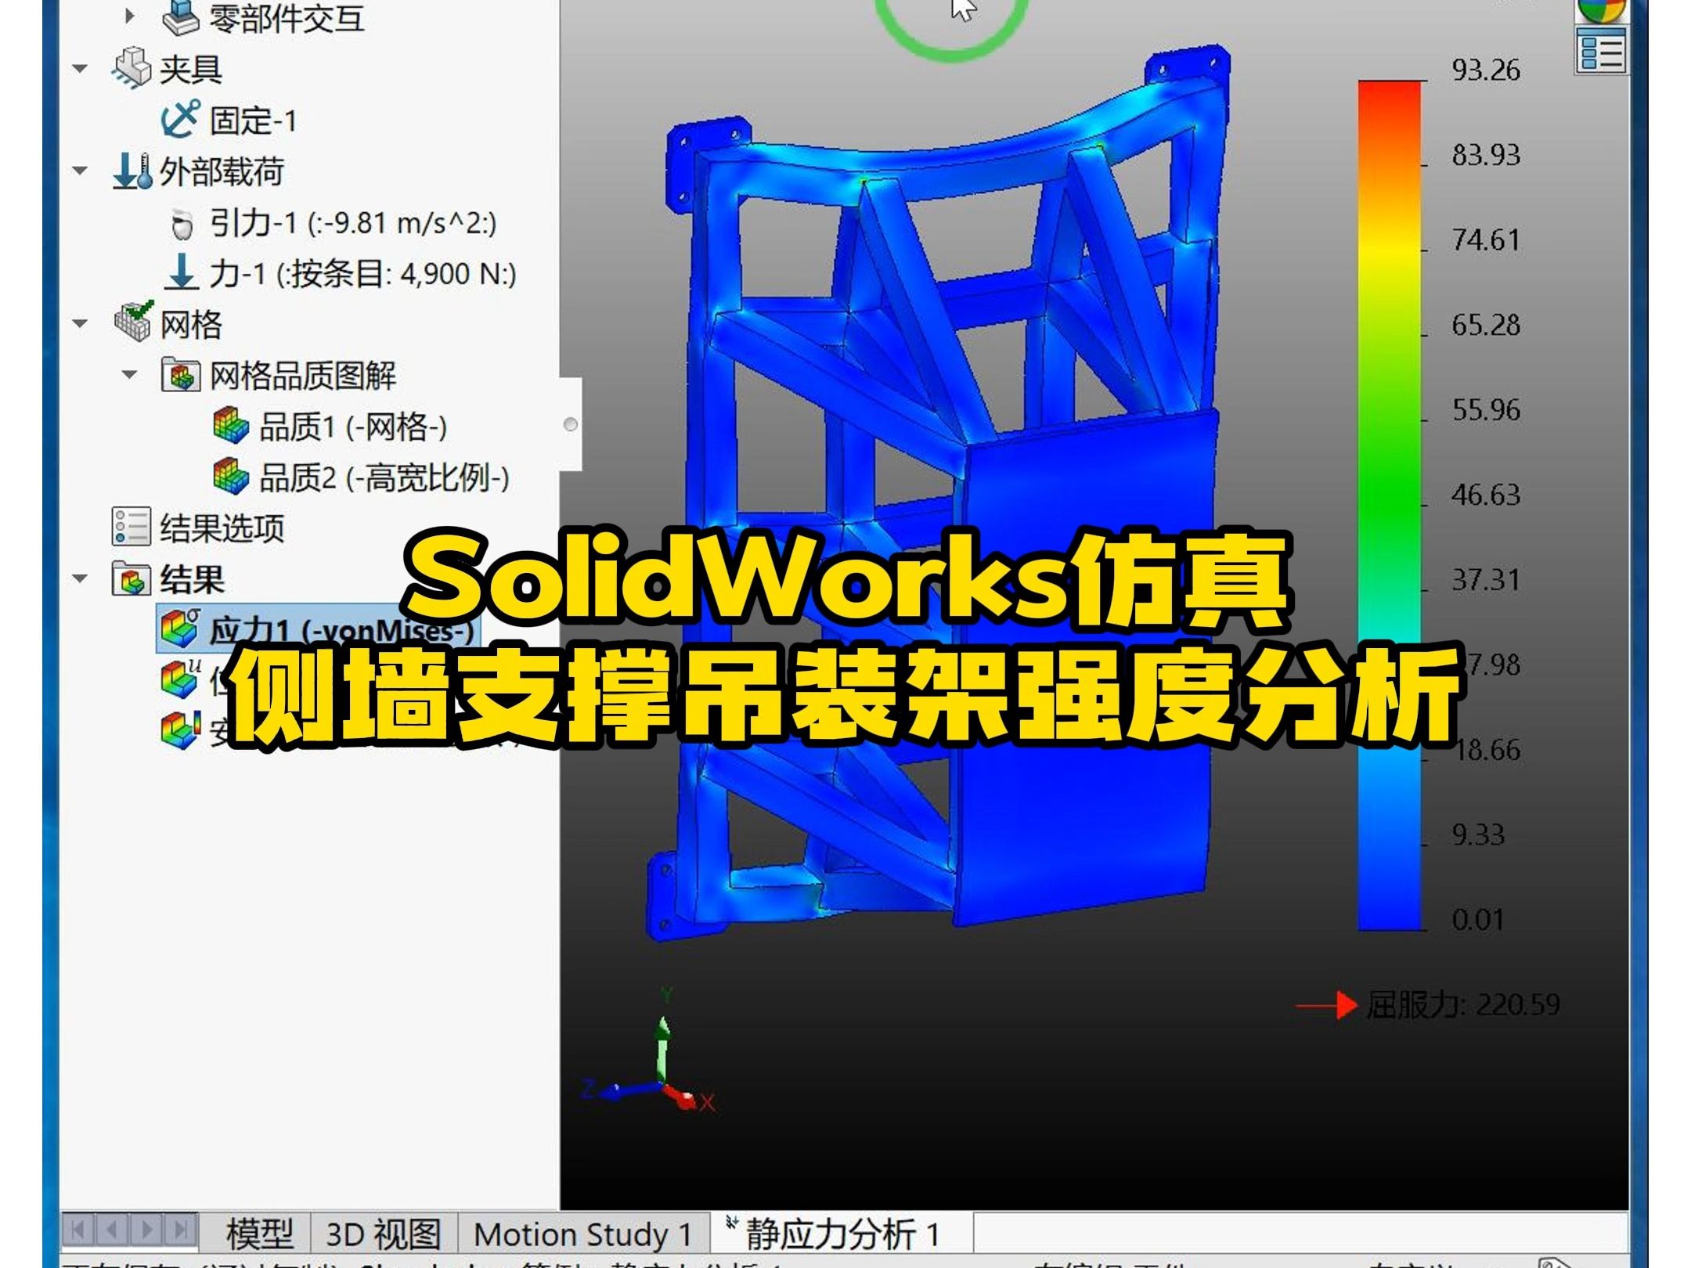This screenshot has width=1691, height=1268.
Task: Click the 0.01 minimum legend value
Action: pyautogui.click(x=1478, y=920)
